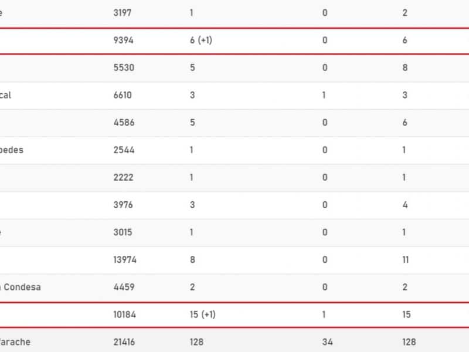Click the row label ending in arache
Viewport: 469px width, 352px height.
tap(15, 342)
